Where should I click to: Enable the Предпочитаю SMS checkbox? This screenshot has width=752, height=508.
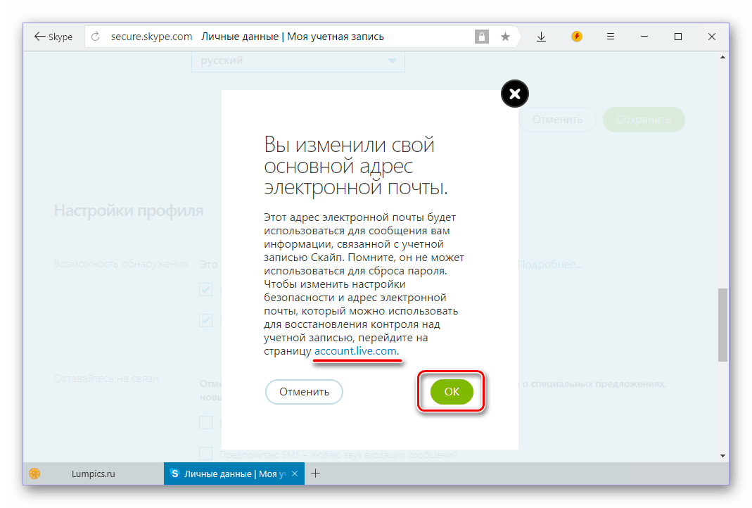pos(205,453)
